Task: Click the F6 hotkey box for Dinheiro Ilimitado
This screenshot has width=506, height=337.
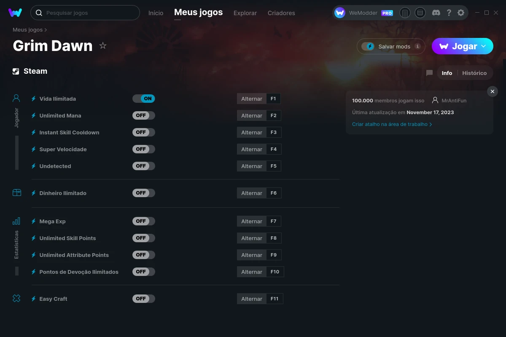Action: (x=274, y=193)
